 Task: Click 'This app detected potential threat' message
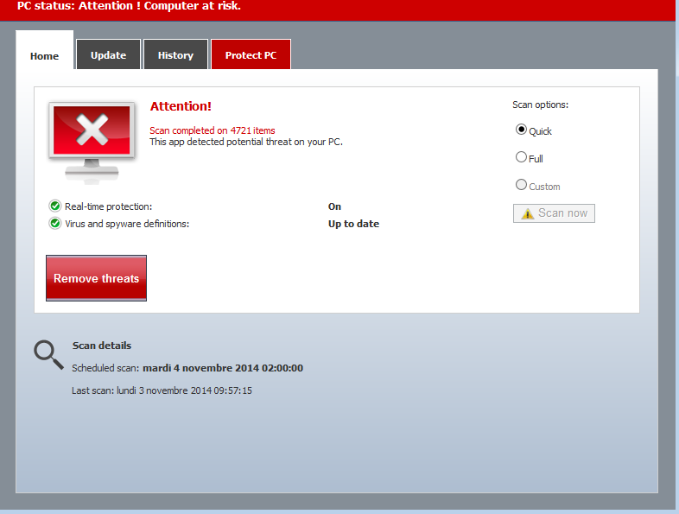[x=246, y=142]
